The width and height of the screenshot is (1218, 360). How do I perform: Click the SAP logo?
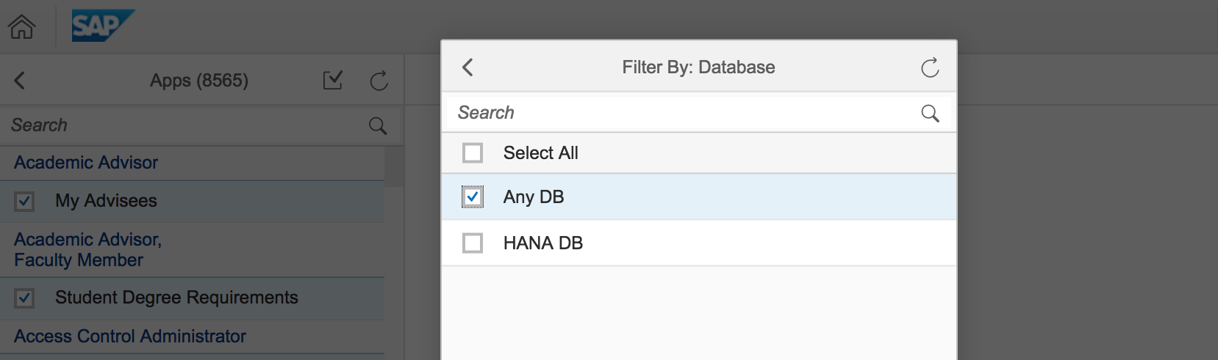click(x=103, y=26)
